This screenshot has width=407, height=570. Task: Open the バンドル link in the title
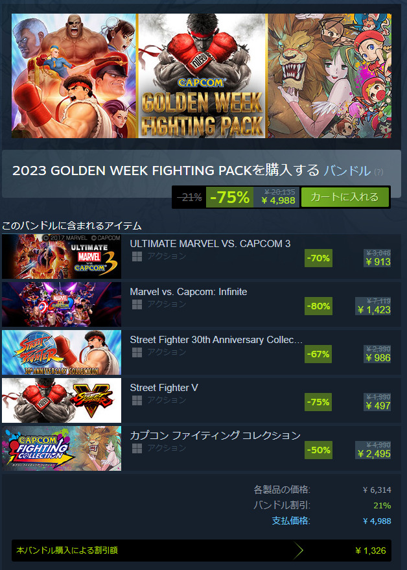point(347,171)
